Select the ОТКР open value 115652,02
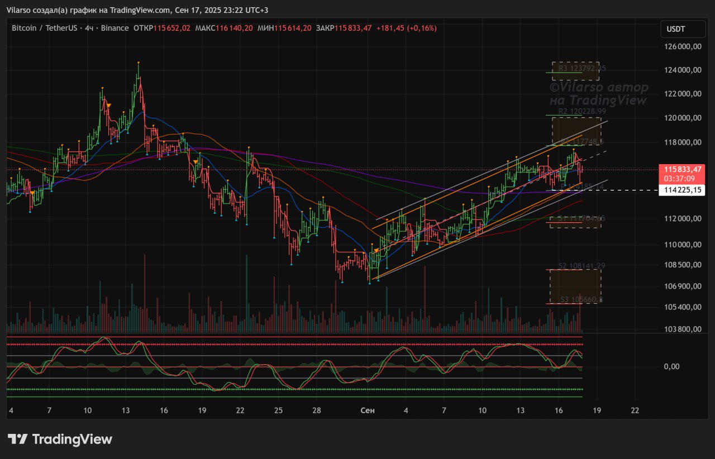 (172, 28)
